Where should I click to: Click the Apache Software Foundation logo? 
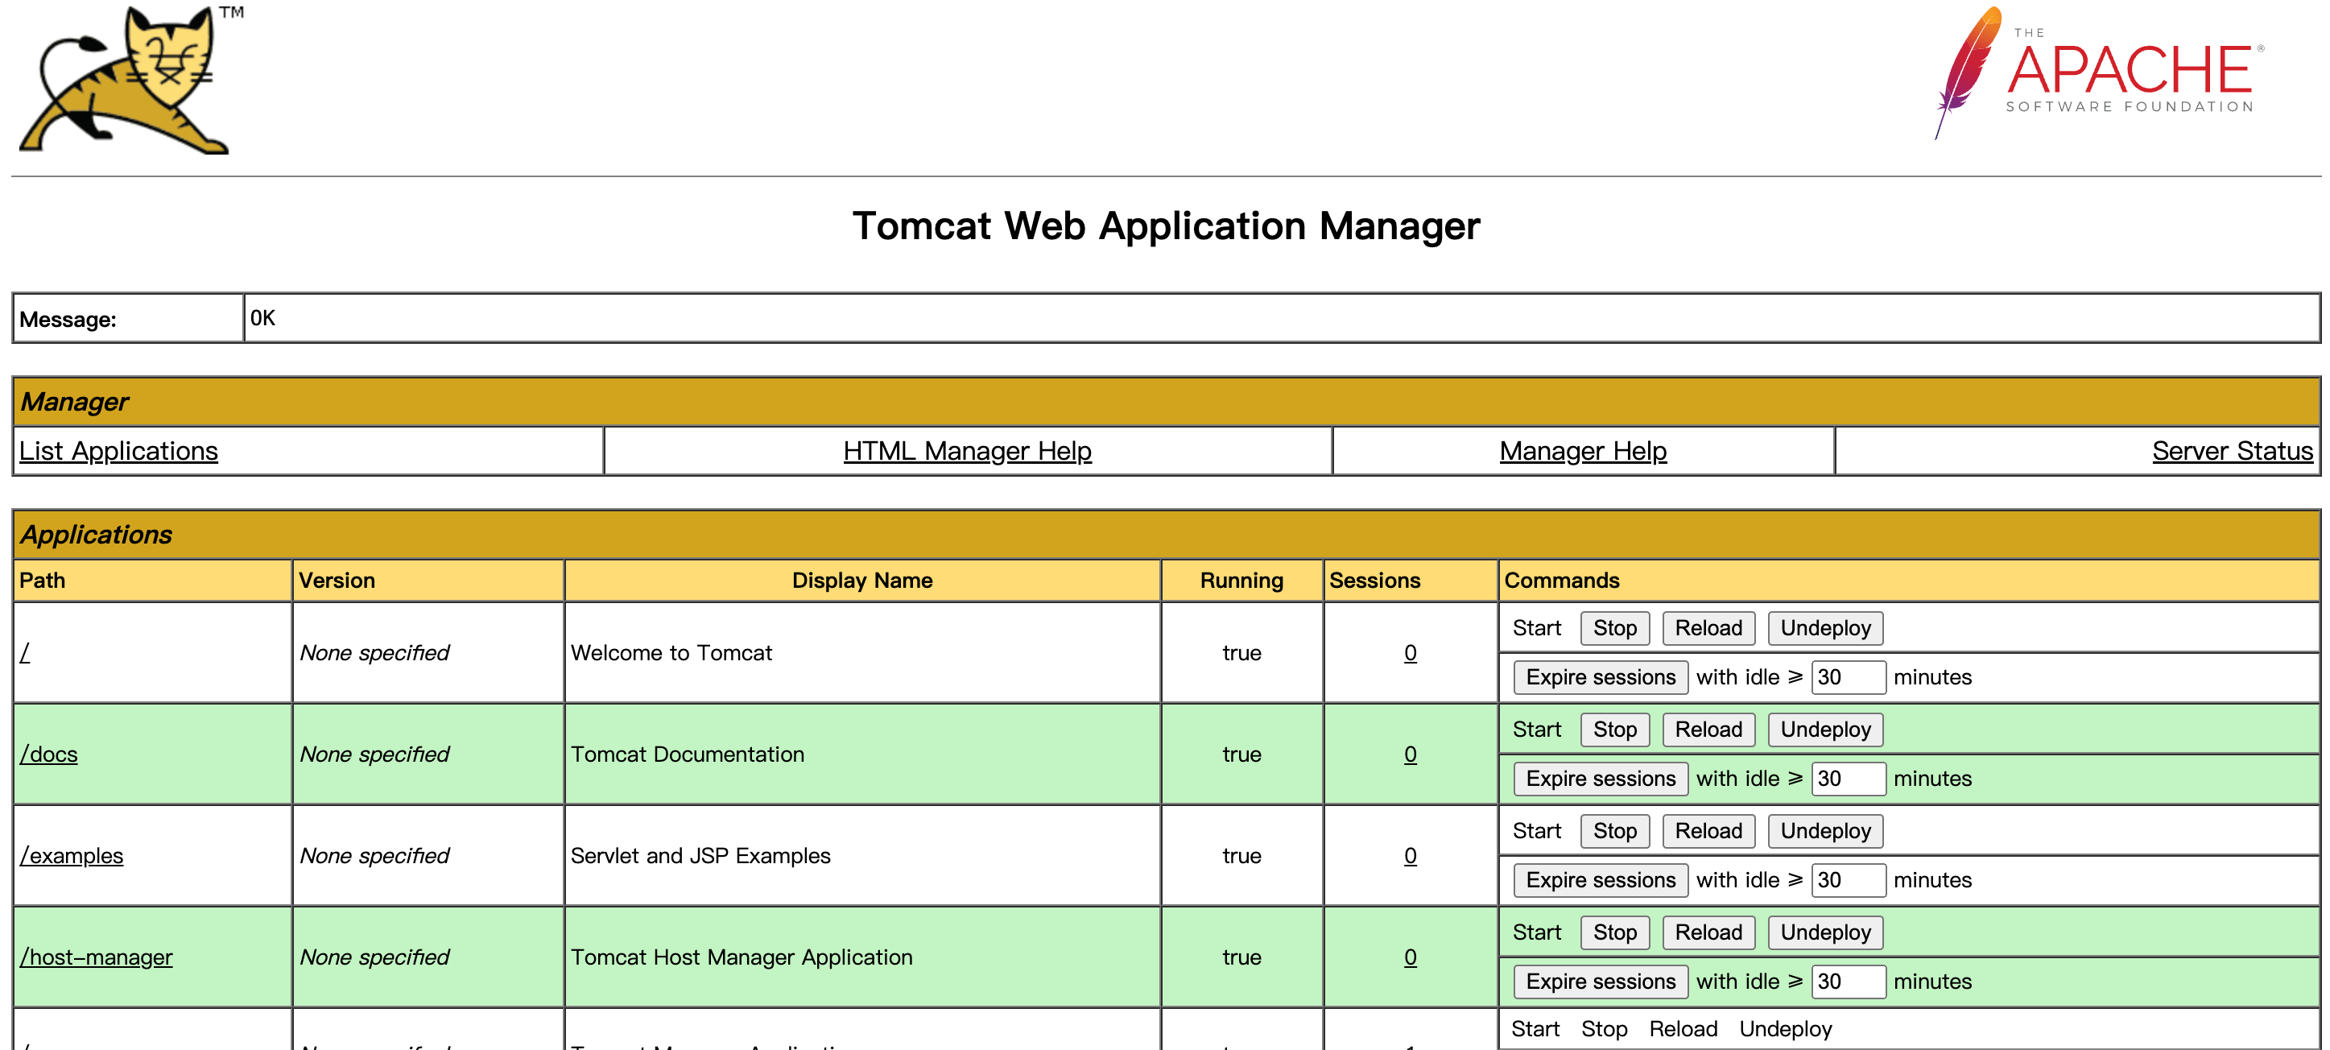point(2098,74)
